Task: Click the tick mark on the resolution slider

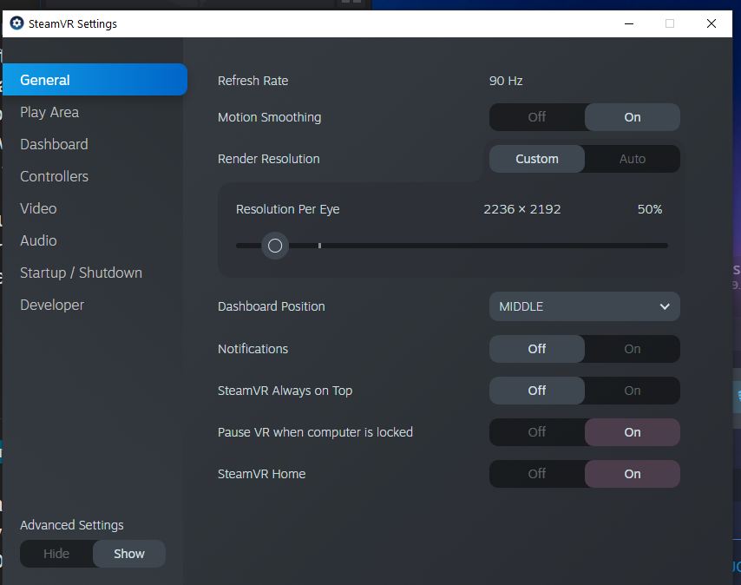Action: (319, 246)
